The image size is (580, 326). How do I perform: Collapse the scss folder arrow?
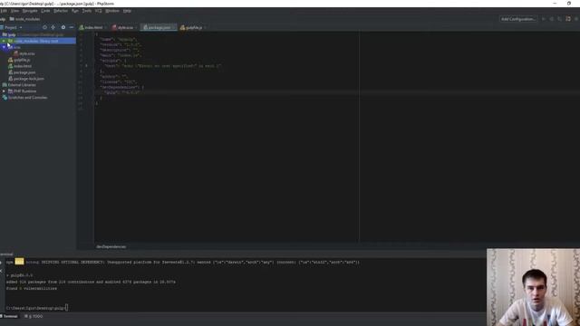[x=4, y=47]
